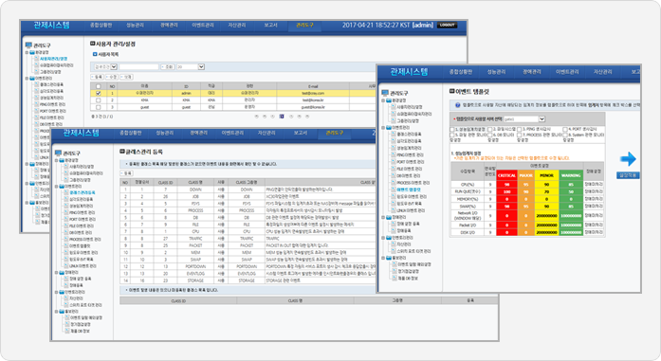Image resolution: width=661 pixels, height=361 pixels.
Task: Collapse 환경설정 tree node in event template window
Action: [383, 100]
